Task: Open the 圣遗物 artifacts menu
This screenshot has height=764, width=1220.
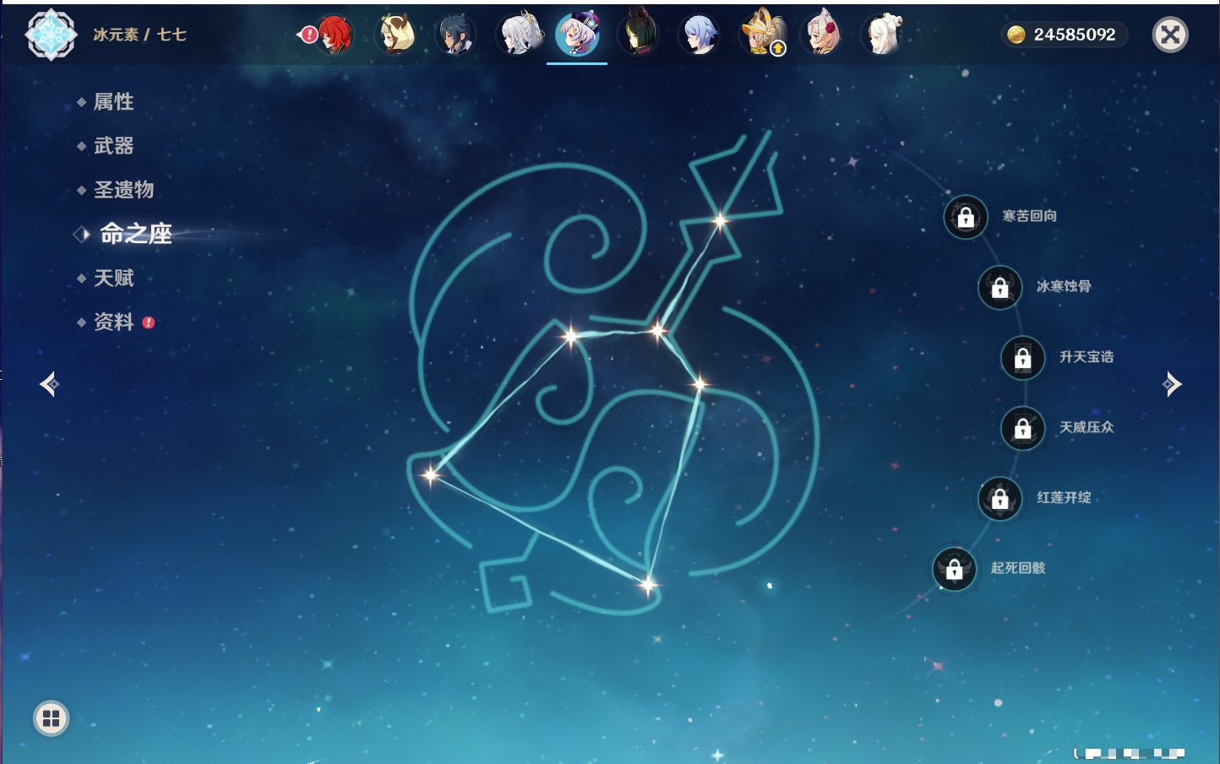Action: [124, 190]
